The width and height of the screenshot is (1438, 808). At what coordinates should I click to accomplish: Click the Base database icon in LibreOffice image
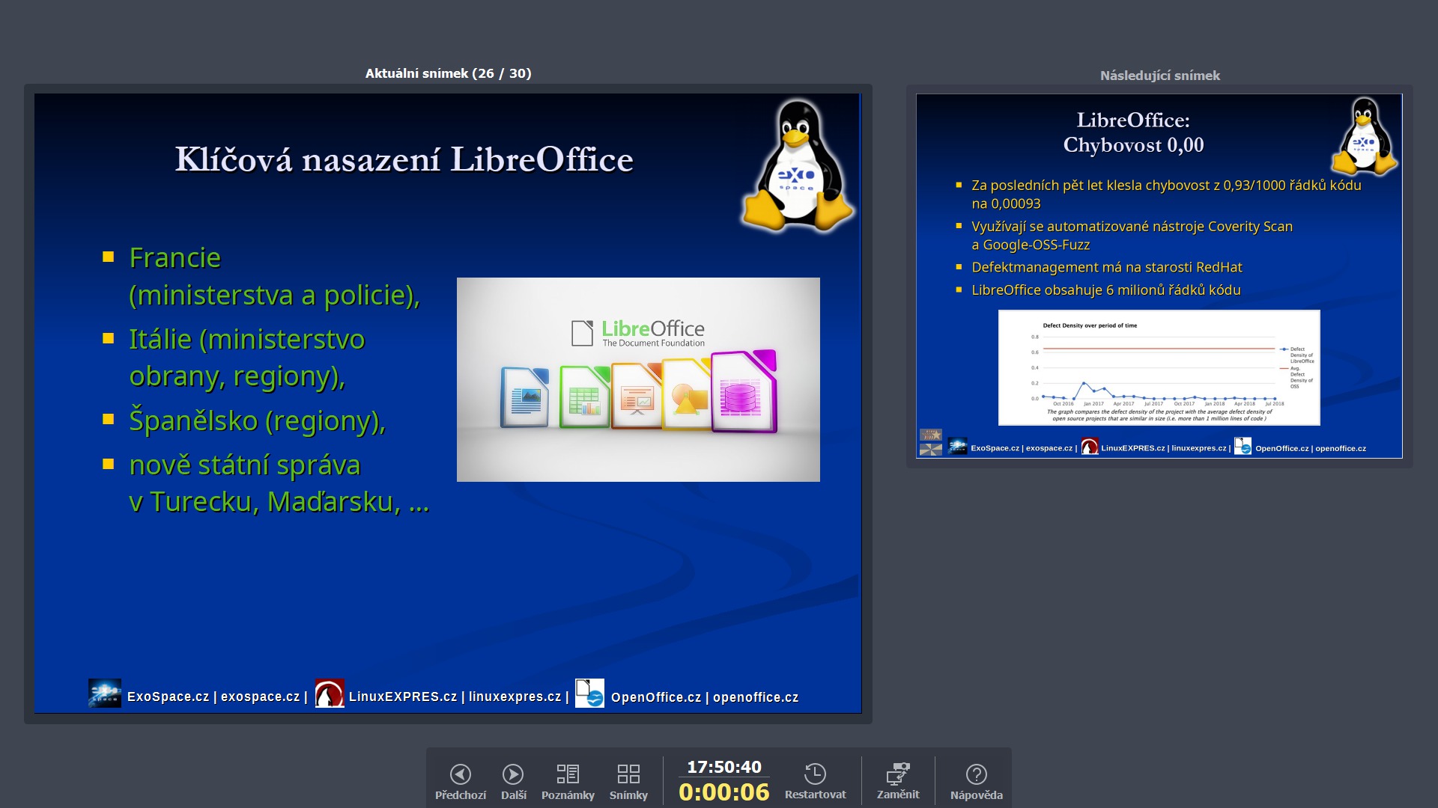pos(744,392)
